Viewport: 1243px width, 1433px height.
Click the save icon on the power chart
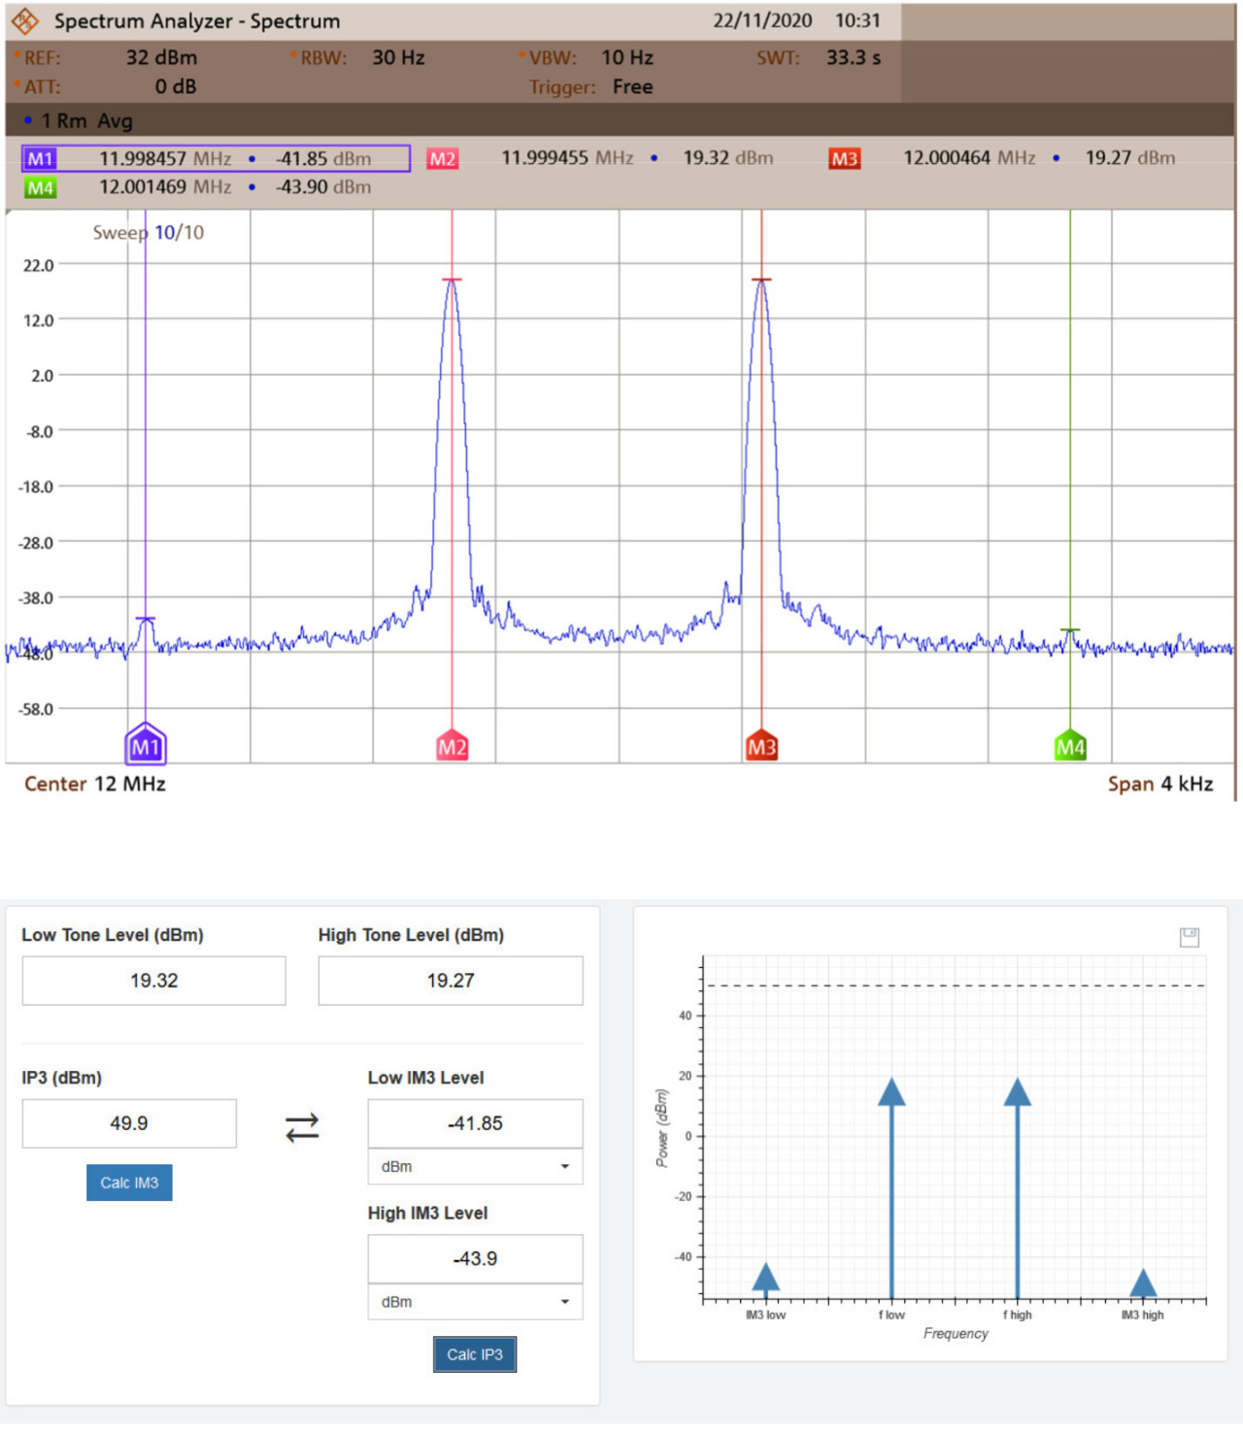coord(1190,937)
